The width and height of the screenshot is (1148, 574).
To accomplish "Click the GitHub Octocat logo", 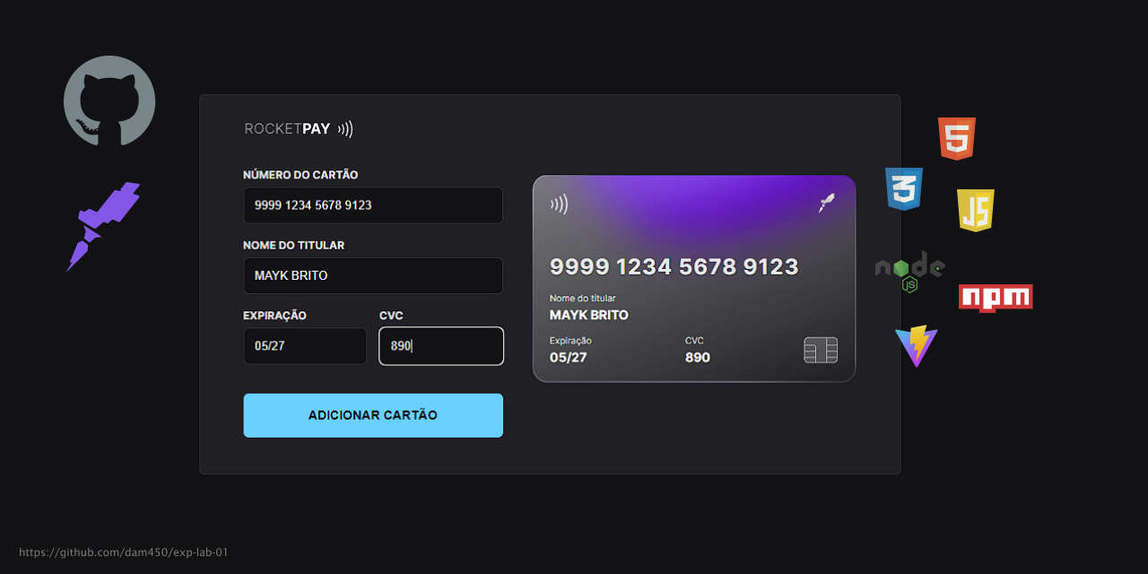I will click(x=109, y=100).
